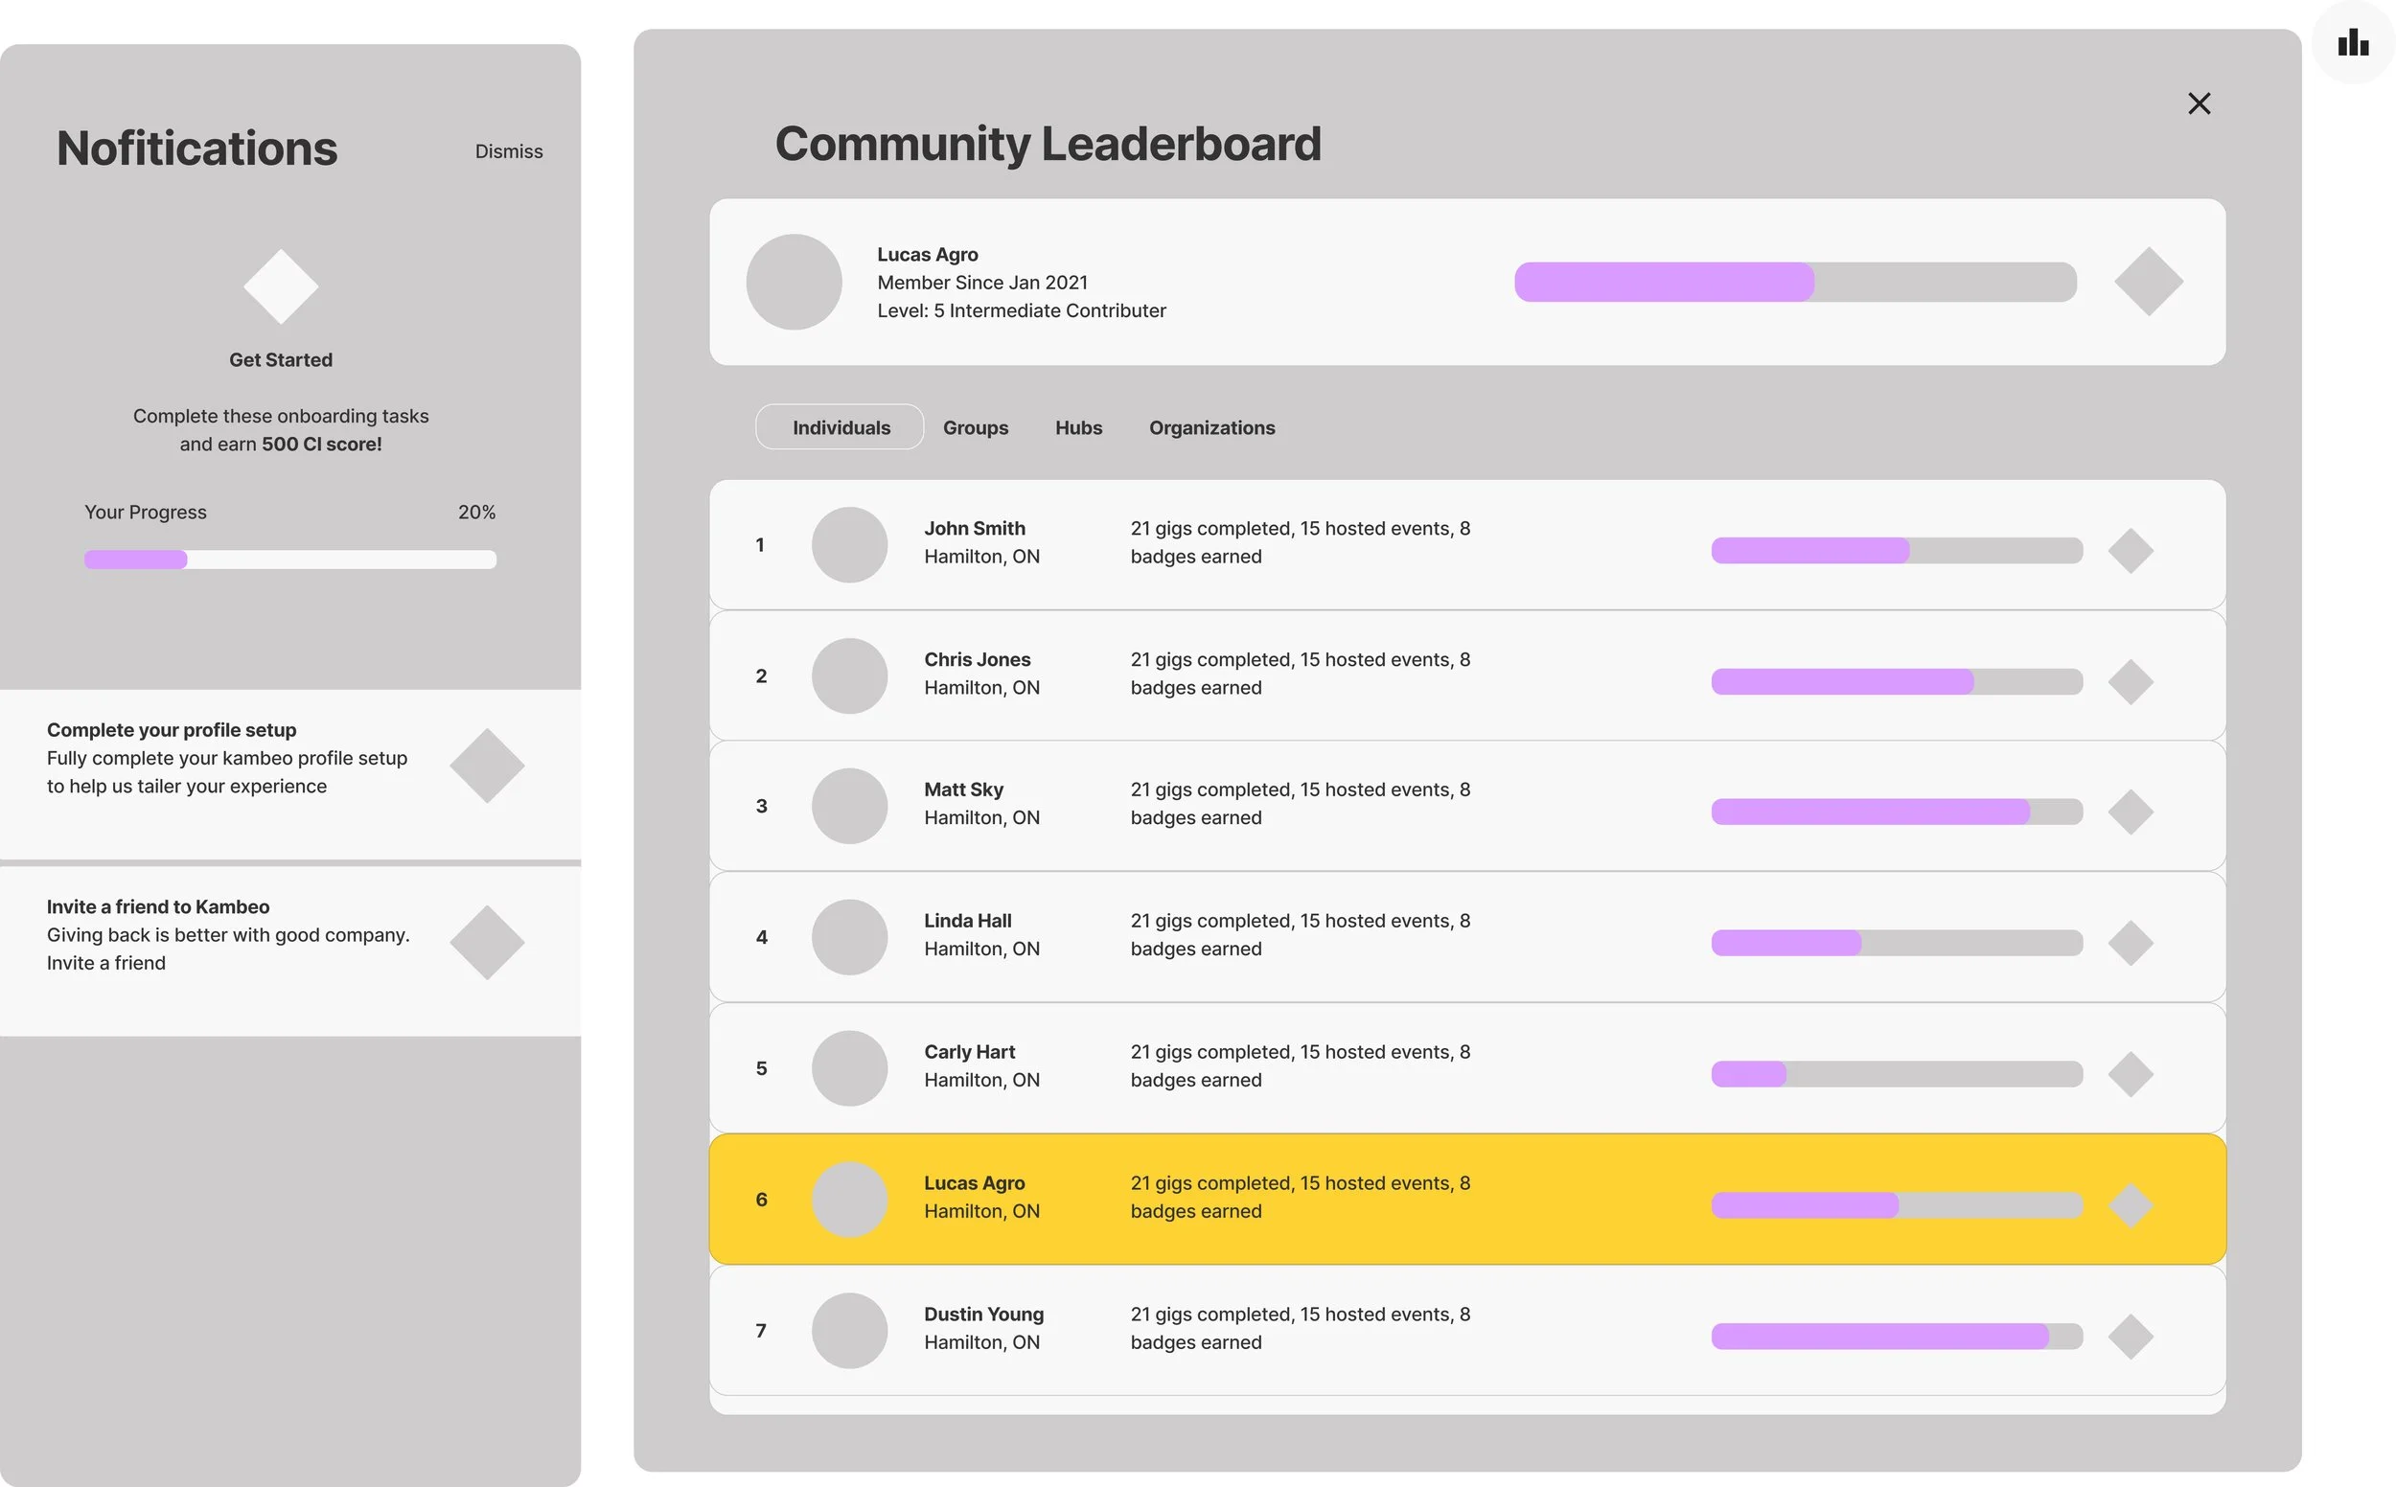Click Matt Sky's diamond badge icon
Screen dimensions: 2396x1487
pos(2131,812)
